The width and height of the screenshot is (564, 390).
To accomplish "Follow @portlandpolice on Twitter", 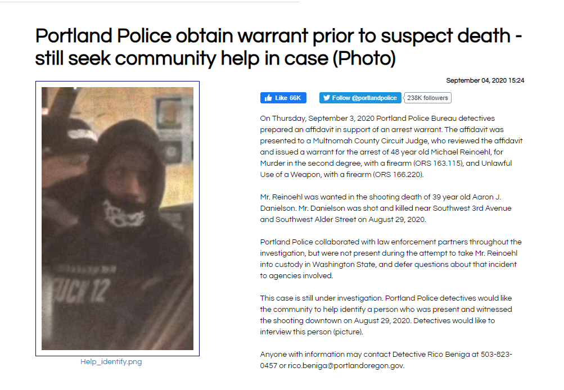I will coord(360,98).
